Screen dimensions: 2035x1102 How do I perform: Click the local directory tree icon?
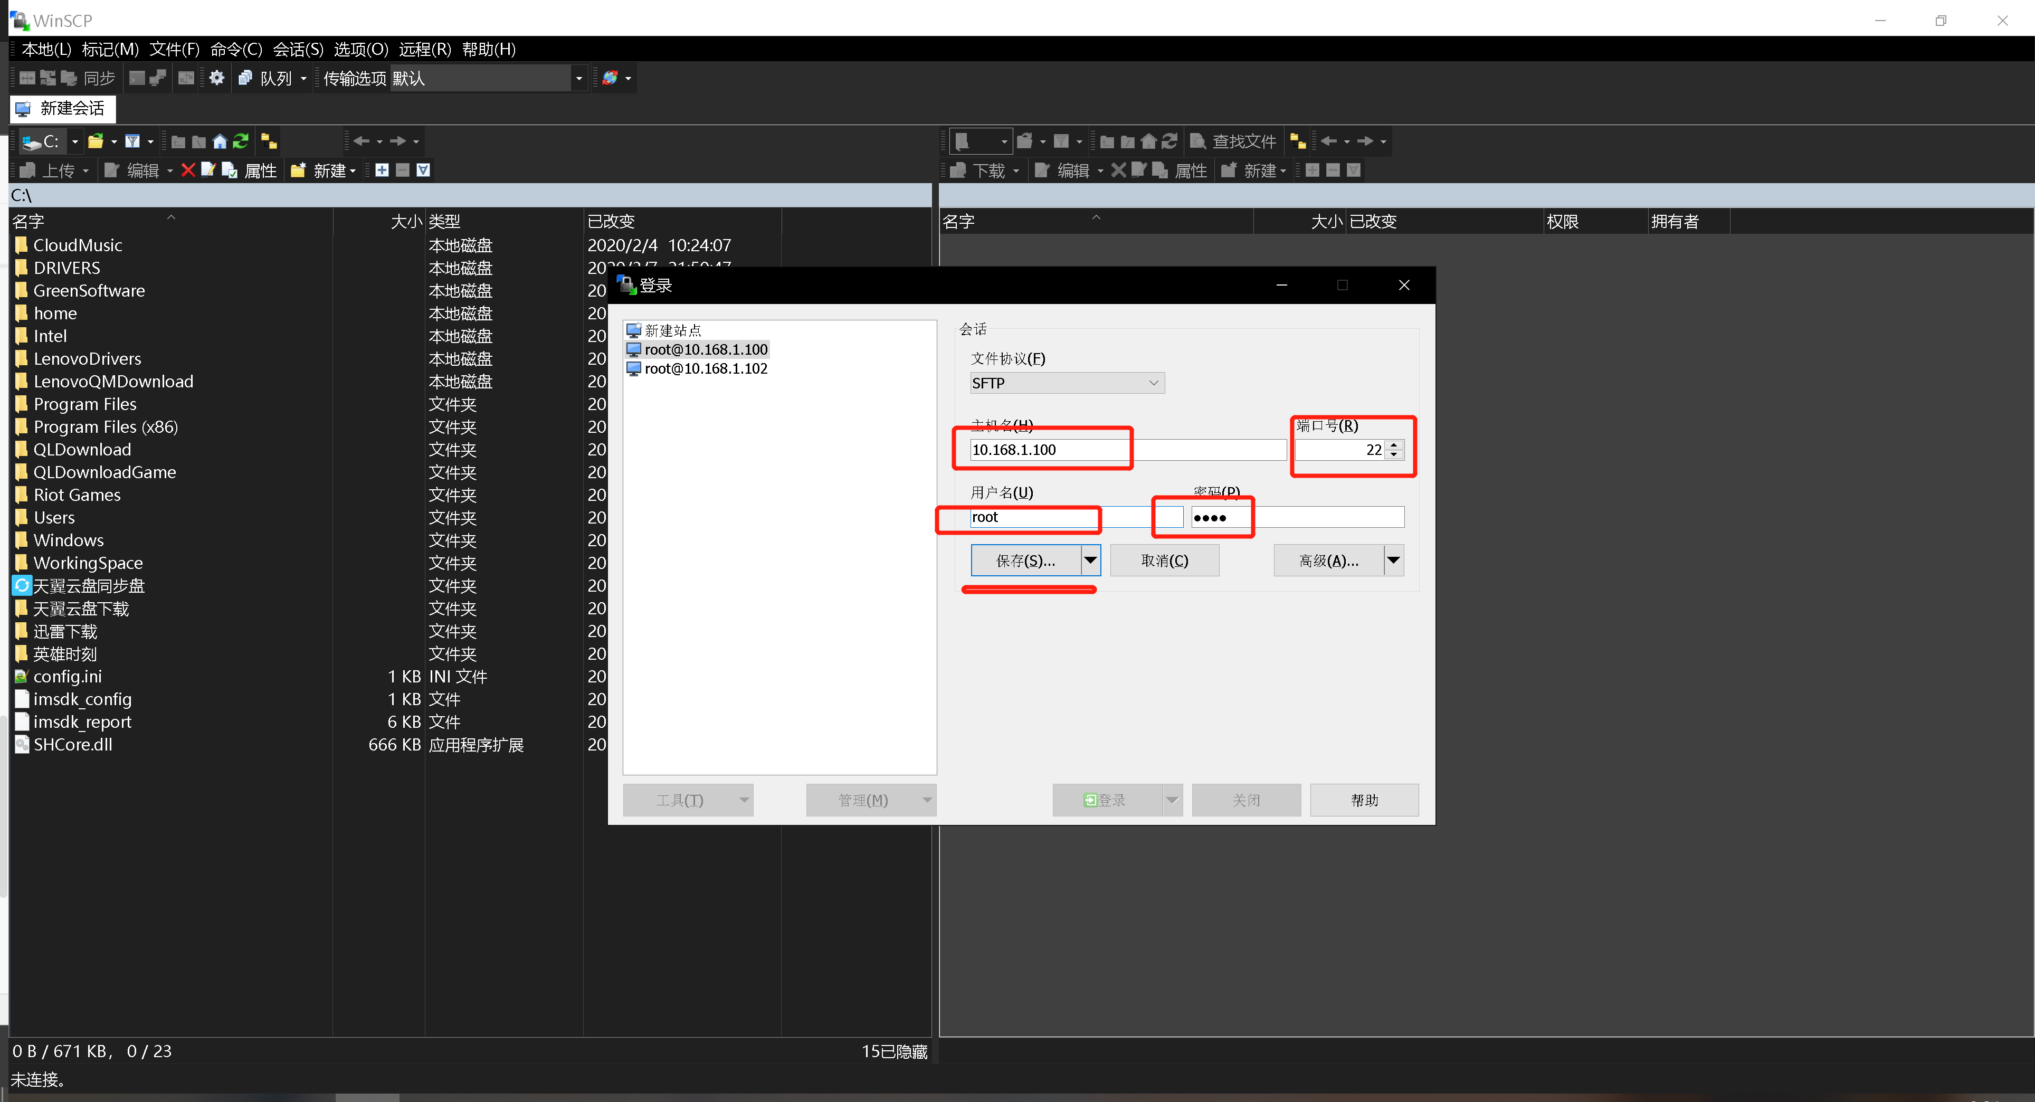pos(269,141)
